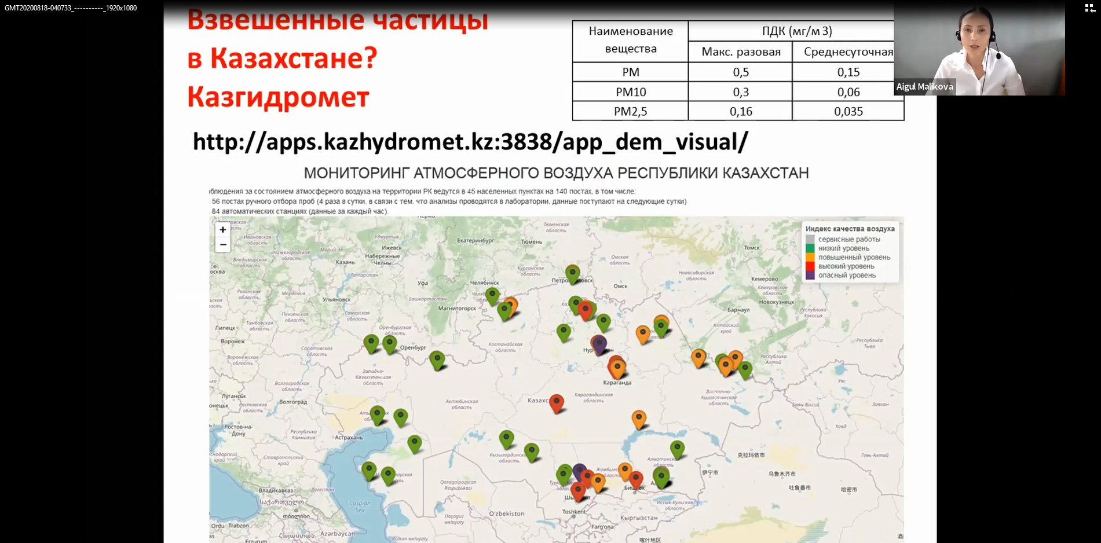The width and height of the screenshot is (1101, 543).
Task: Click the orange 'повышенный уровень' legend entry
Action: click(854, 258)
